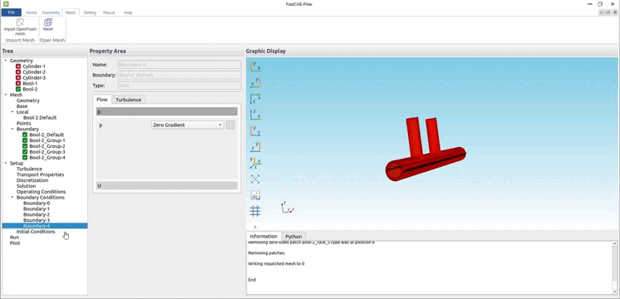
Task: Click the import OpenFoam mesh icon
Action: pyautogui.click(x=20, y=22)
